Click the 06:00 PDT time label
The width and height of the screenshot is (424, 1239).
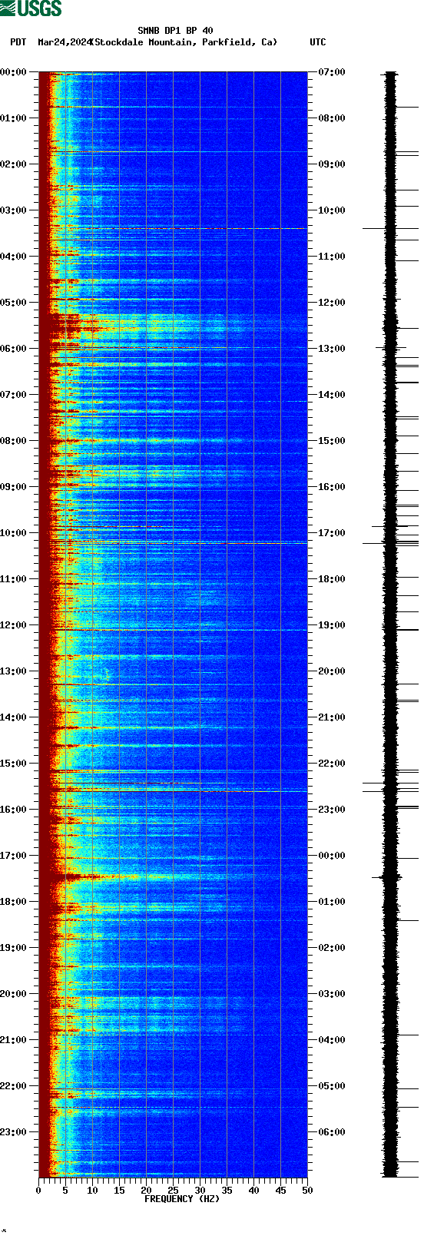[x=13, y=349]
